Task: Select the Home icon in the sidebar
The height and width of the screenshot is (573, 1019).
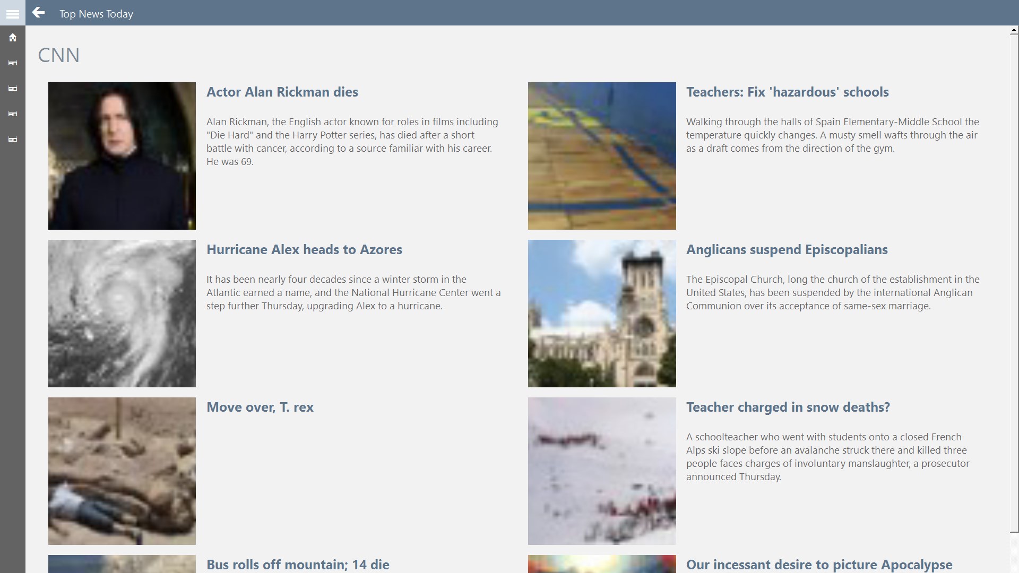Action: point(13,38)
